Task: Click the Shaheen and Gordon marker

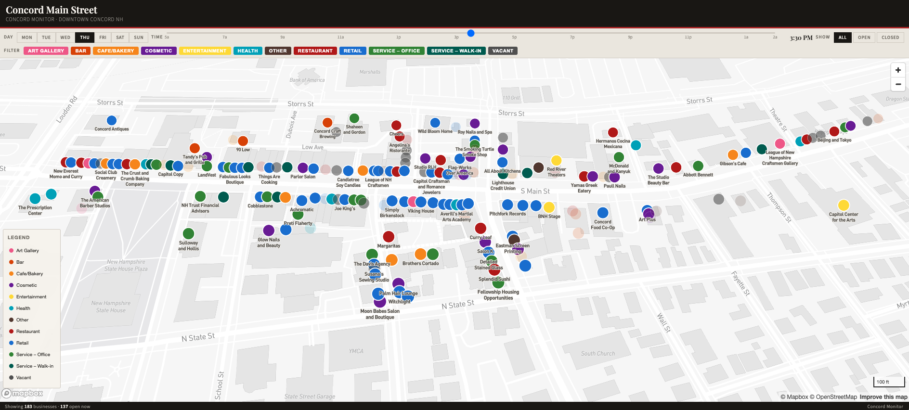Action: (354, 118)
